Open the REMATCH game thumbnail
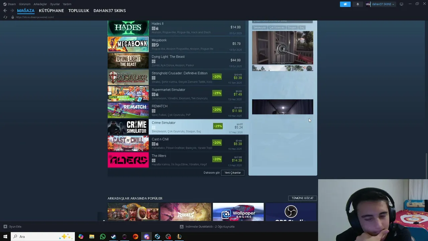 click(128, 110)
